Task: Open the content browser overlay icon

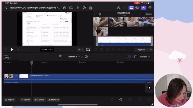Action: pos(137,8)
